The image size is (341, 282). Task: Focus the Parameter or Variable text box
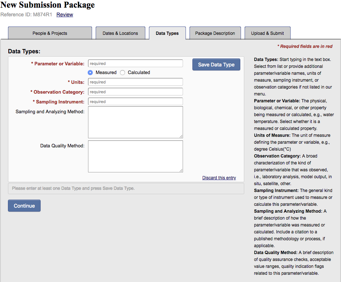click(135, 64)
